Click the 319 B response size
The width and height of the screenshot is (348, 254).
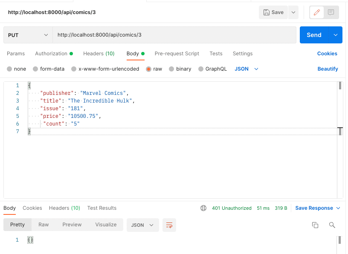click(281, 208)
